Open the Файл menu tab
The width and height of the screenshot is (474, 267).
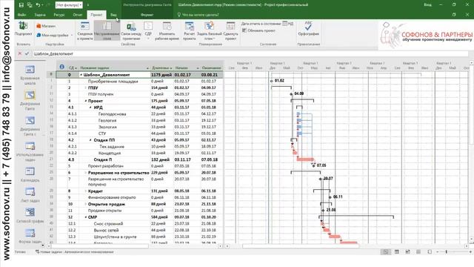click(x=21, y=15)
